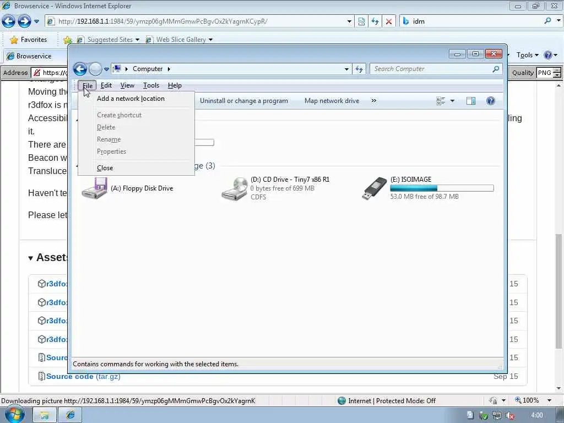Open the Windows Start button
The image size is (564, 423).
click(x=14, y=414)
